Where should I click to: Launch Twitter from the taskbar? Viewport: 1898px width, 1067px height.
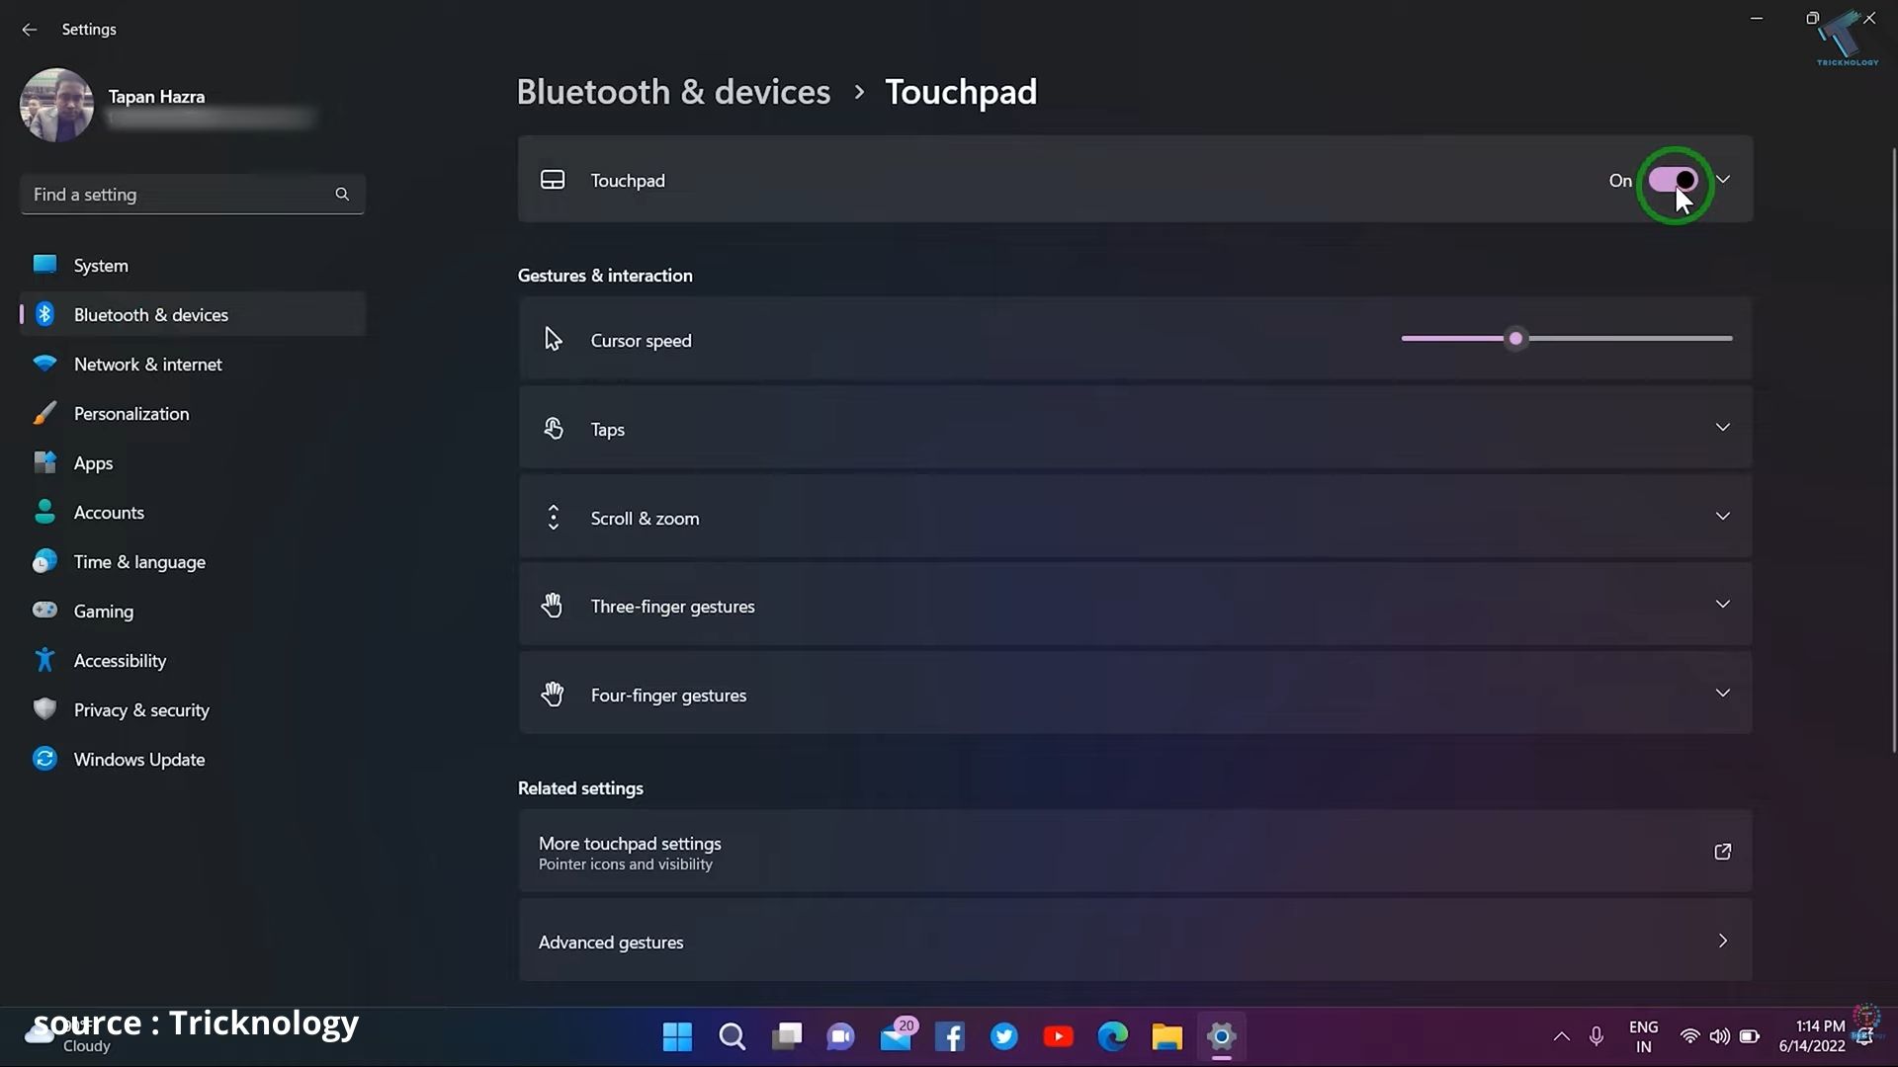coord(1004,1036)
